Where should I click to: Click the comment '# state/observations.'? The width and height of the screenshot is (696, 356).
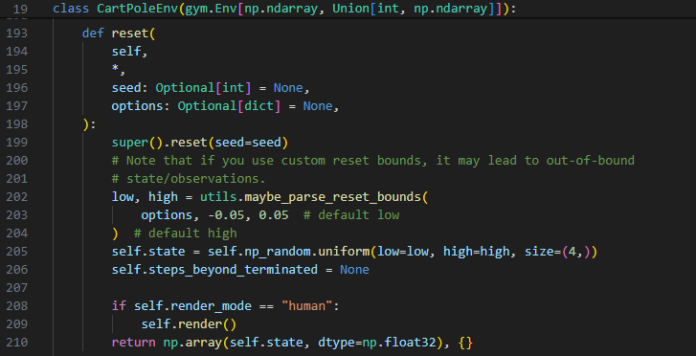coord(189,179)
